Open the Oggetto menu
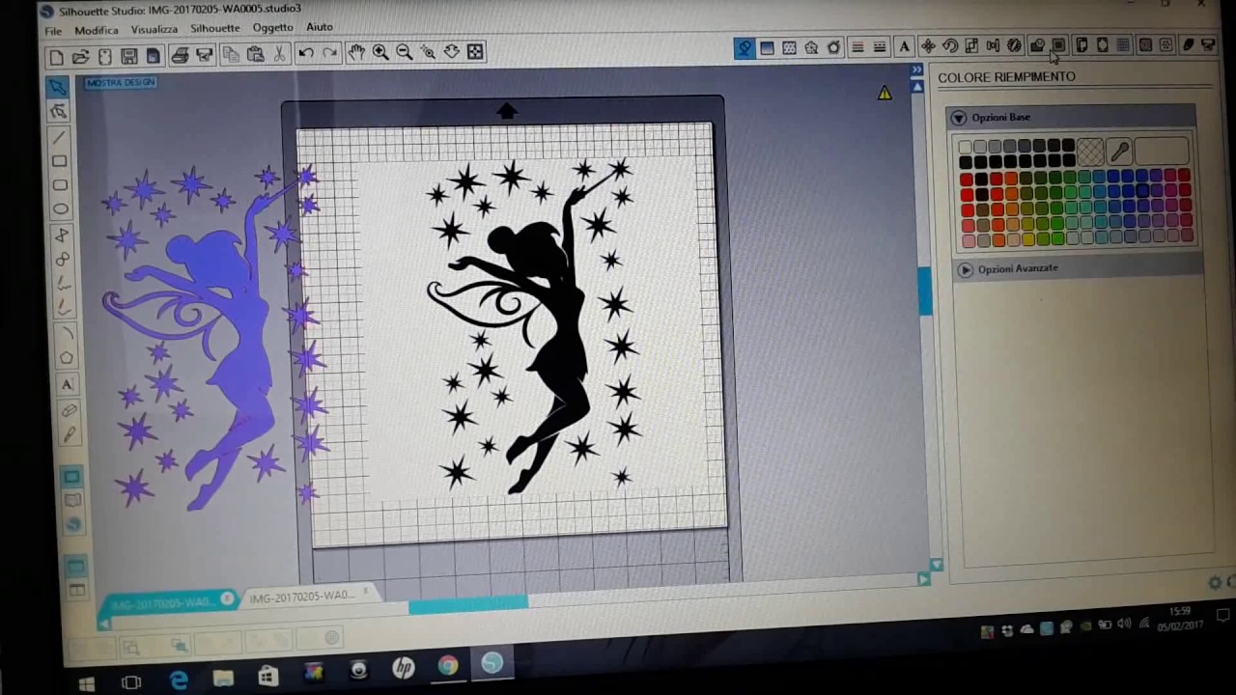This screenshot has height=695, width=1236. point(272,28)
